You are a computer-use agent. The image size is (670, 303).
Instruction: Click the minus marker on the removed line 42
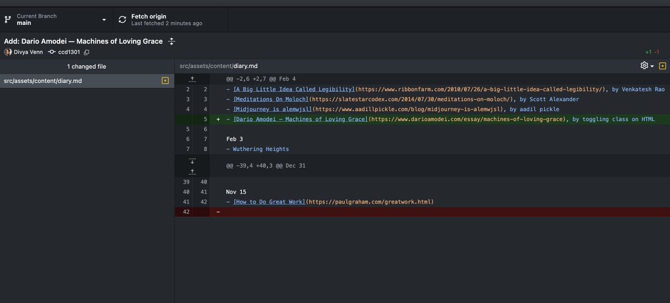218,212
